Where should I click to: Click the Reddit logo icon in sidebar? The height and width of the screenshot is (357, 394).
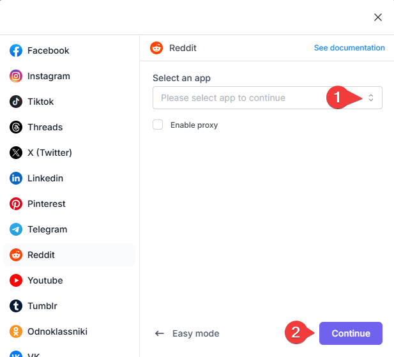click(16, 255)
